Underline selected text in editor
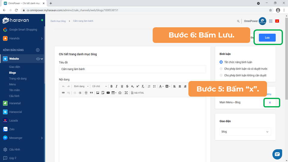The image size is (288, 162). [122, 86]
